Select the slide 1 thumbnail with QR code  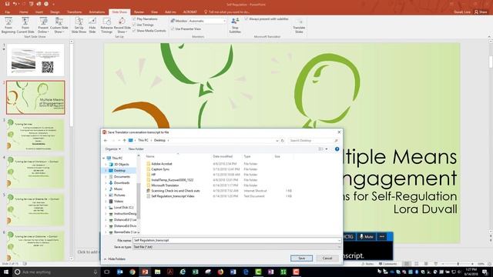coord(35,60)
